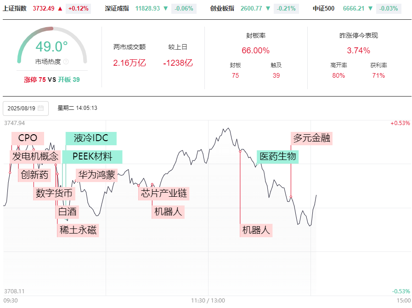Screen dimensions: 412x308
Task: Select the CPO sector tag
Action: pyautogui.click(x=28, y=138)
